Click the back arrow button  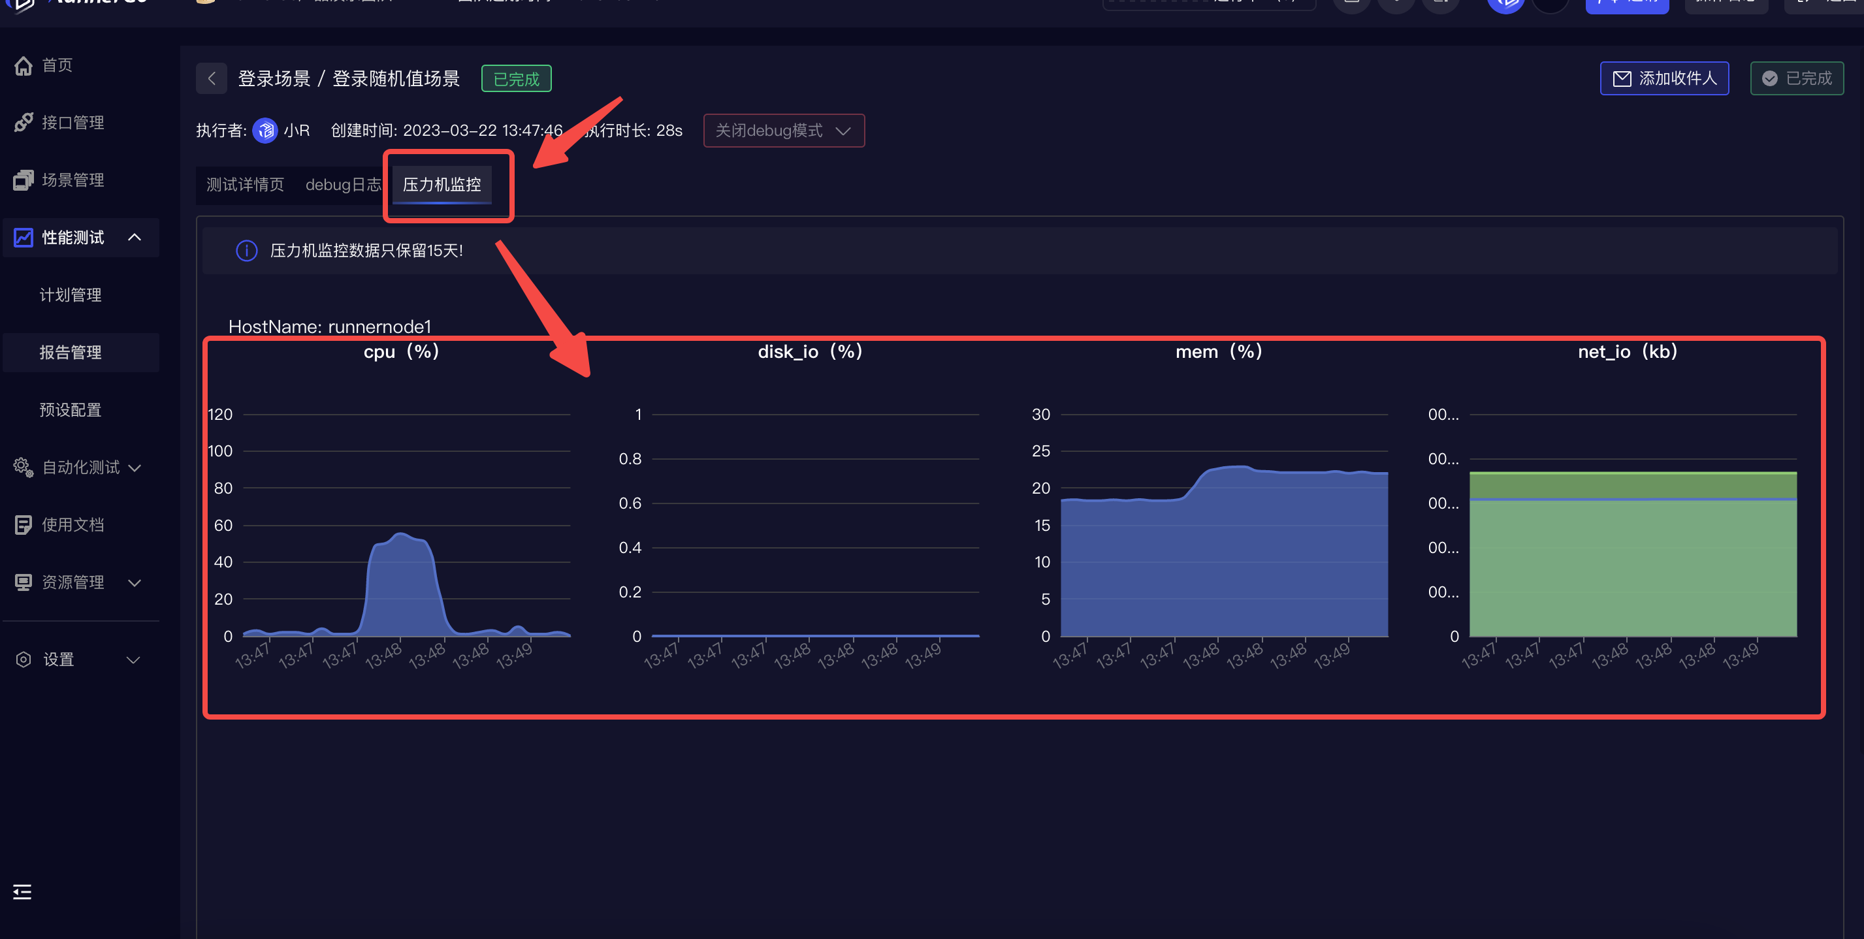212,78
